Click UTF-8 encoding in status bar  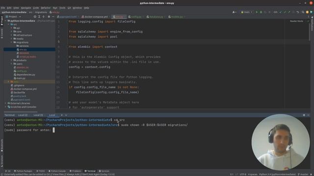[x=243, y=175]
